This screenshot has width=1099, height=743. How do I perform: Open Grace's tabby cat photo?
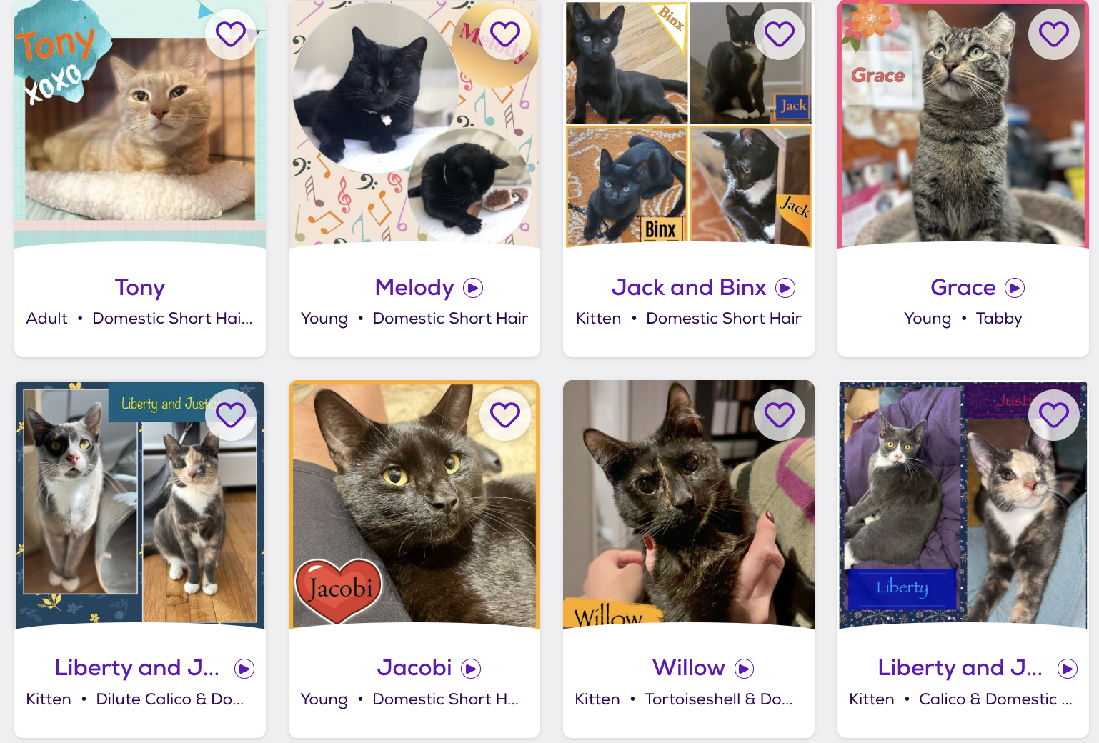coord(963,124)
